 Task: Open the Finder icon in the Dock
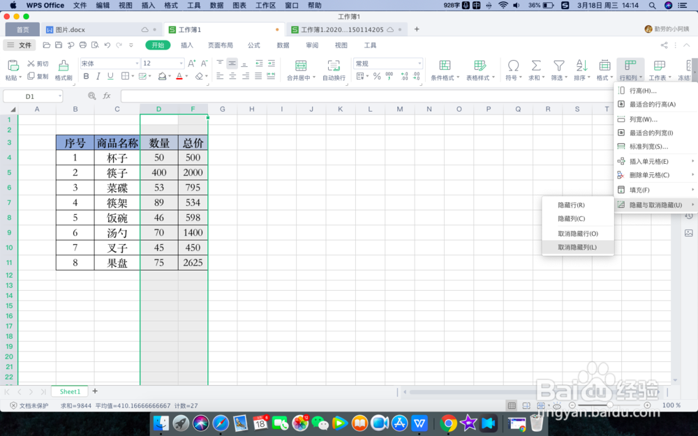[161, 423]
